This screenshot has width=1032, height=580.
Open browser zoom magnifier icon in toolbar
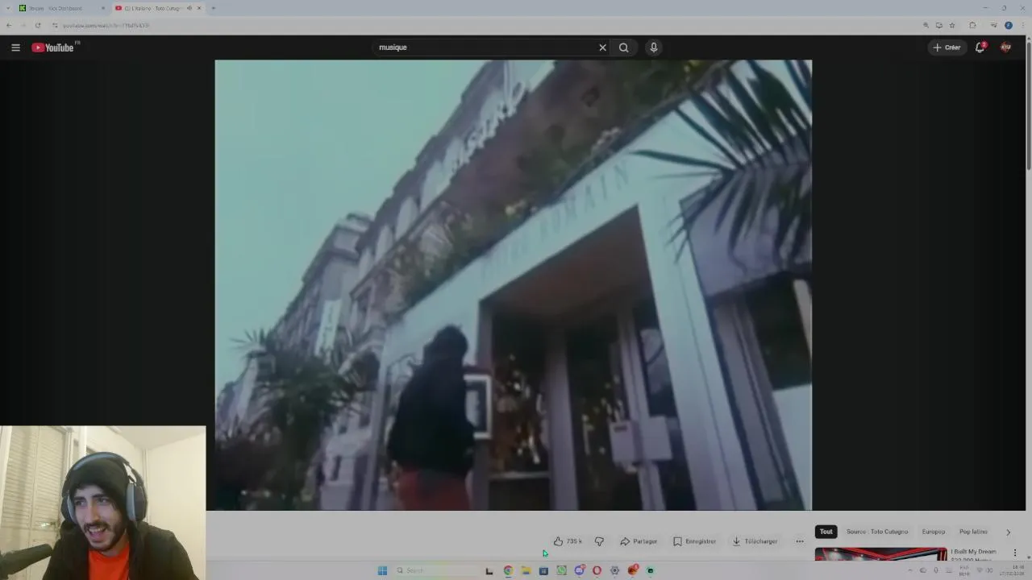(926, 25)
